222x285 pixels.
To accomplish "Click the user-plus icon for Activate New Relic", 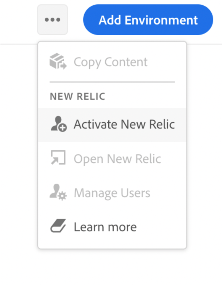I will [x=59, y=124].
